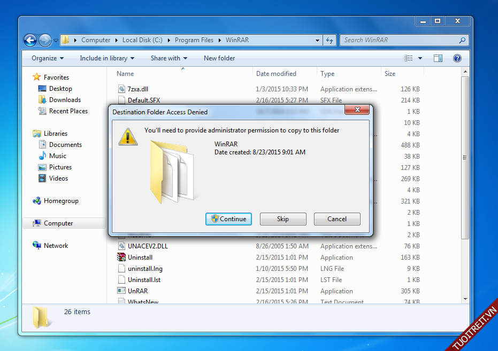498x351 pixels.
Task: Expand arrow after Computer breadcrumb
Action: point(117,40)
